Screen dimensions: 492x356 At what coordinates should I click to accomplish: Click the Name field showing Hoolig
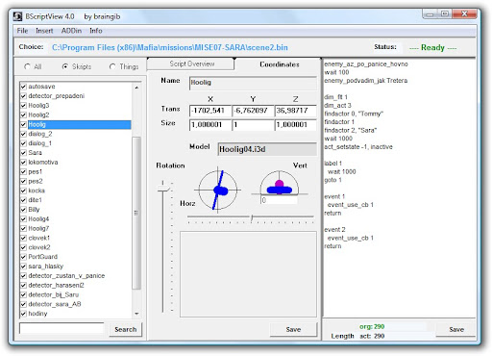253,83
